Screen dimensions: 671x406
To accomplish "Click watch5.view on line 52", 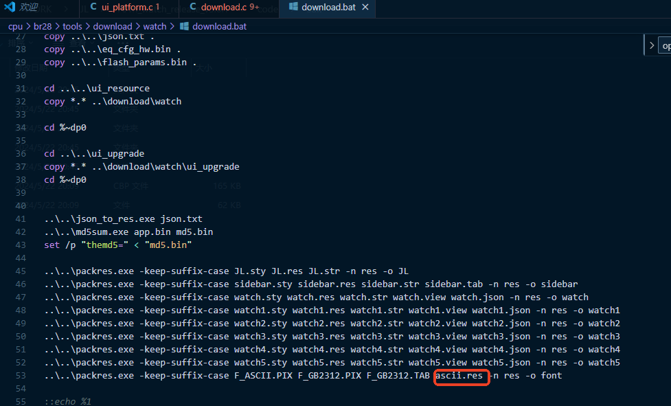I will [437, 363].
